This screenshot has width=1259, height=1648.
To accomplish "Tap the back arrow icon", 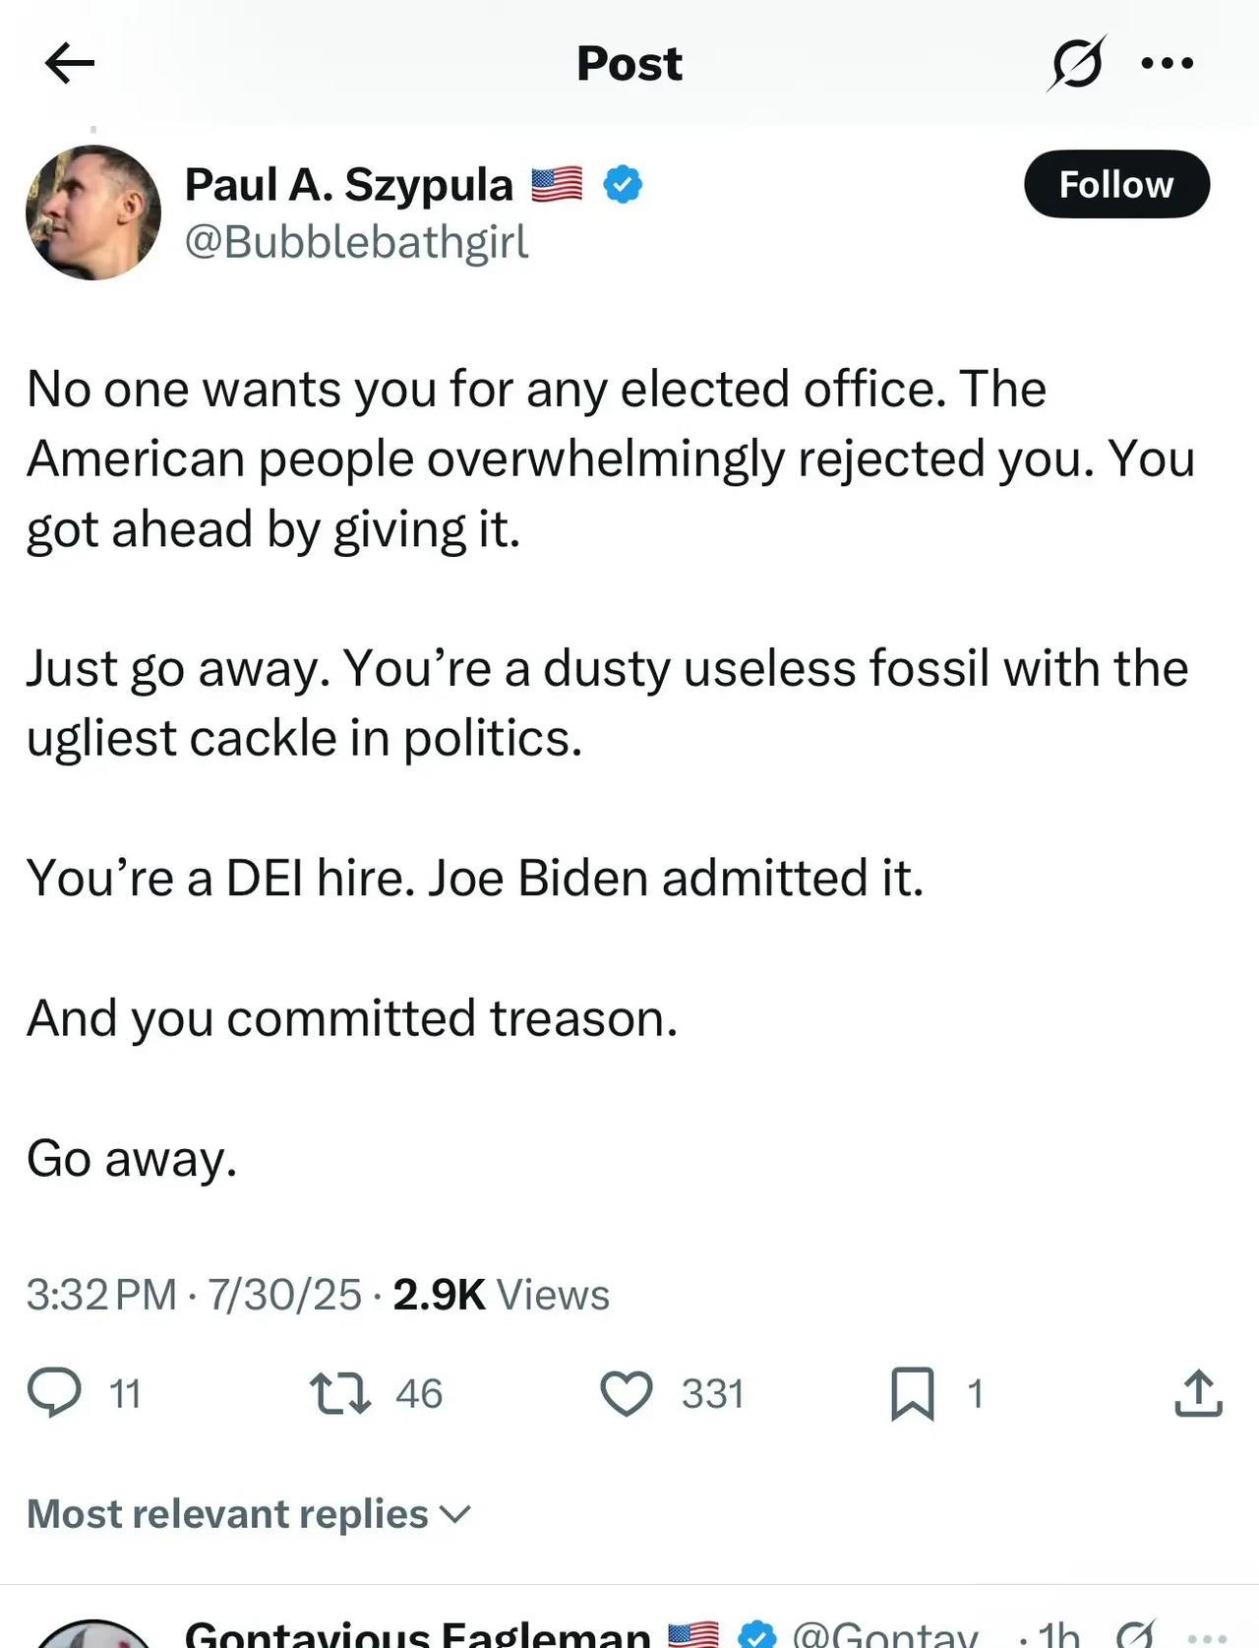I will click(70, 64).
